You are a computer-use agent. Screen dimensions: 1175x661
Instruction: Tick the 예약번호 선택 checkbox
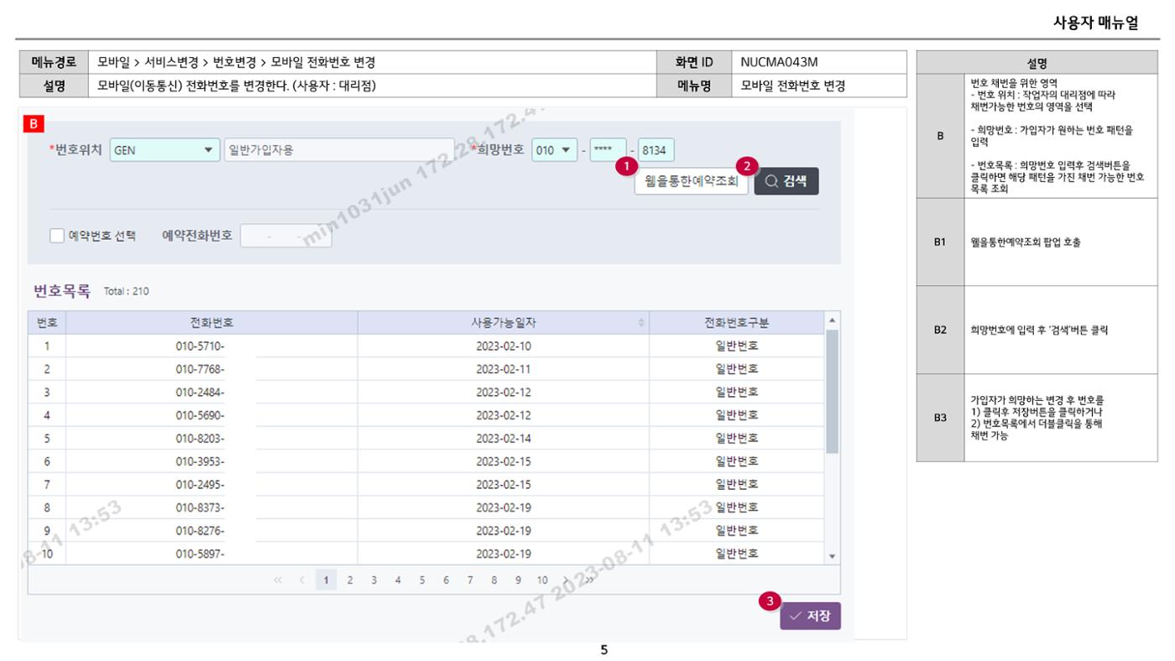(x=57, y=236)
